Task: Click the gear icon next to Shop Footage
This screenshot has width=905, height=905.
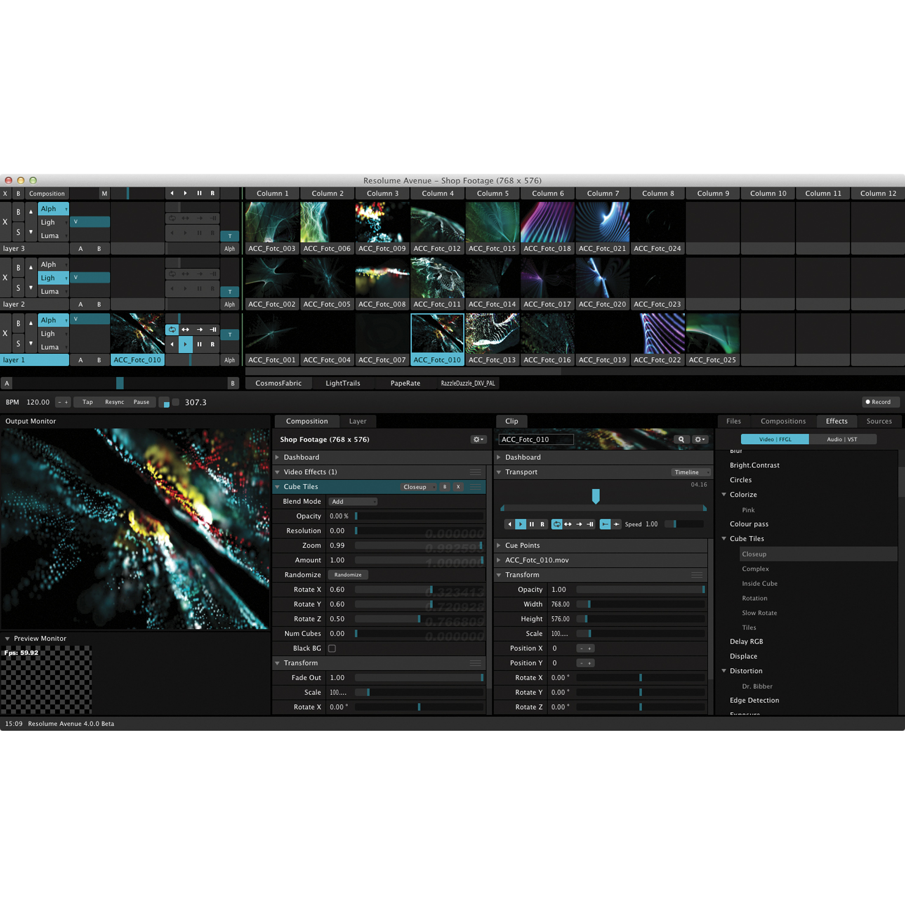Action: coord(478,439)
